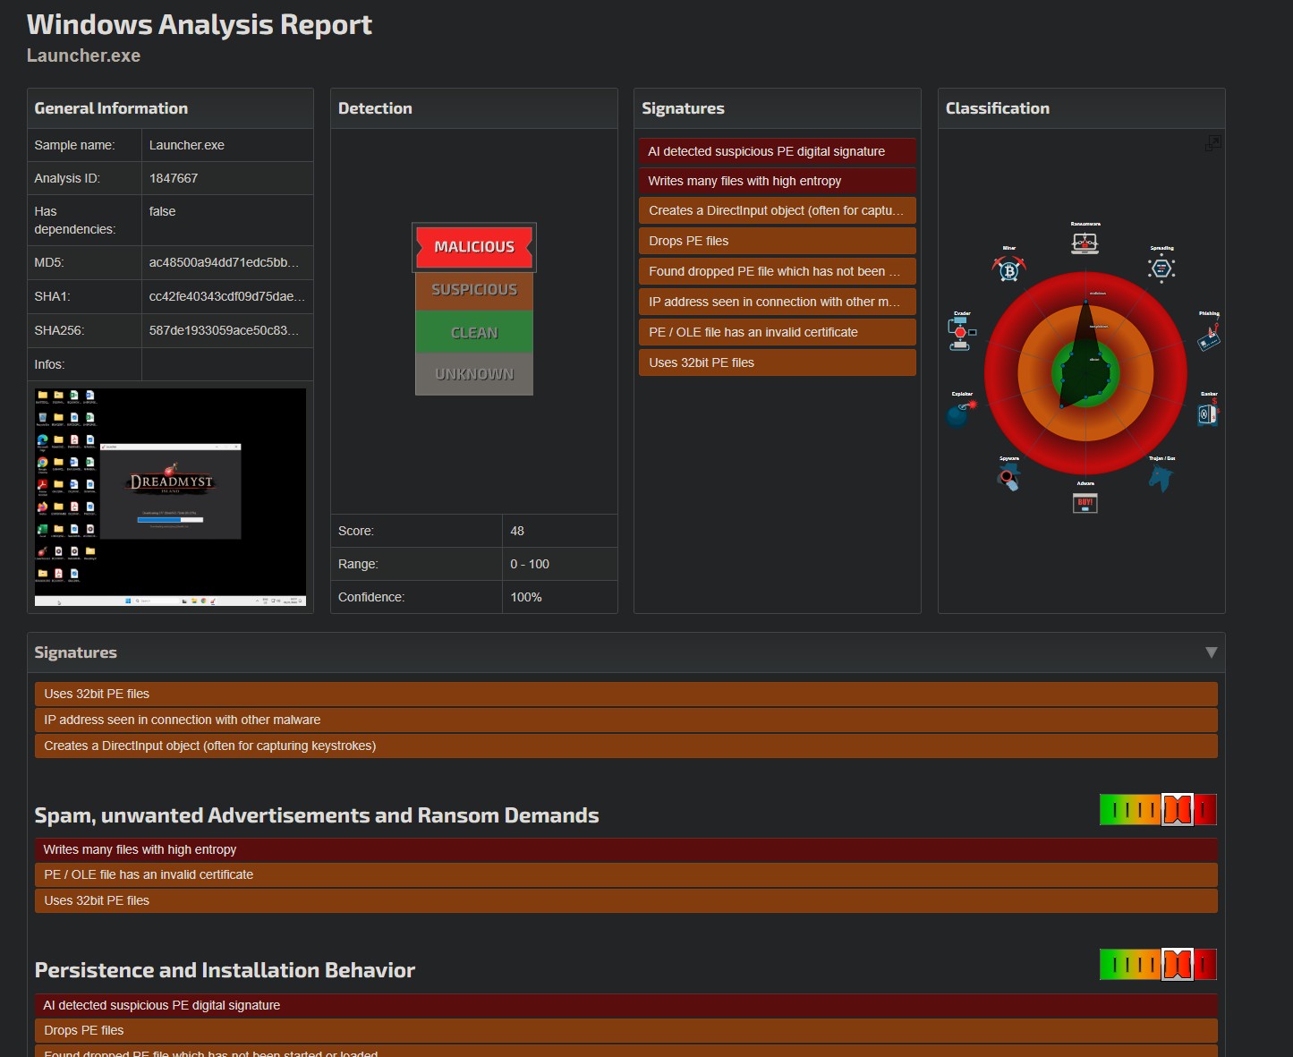Enlarge the Classification chart via expand icon
1293x1057 pixels.
1212,143
